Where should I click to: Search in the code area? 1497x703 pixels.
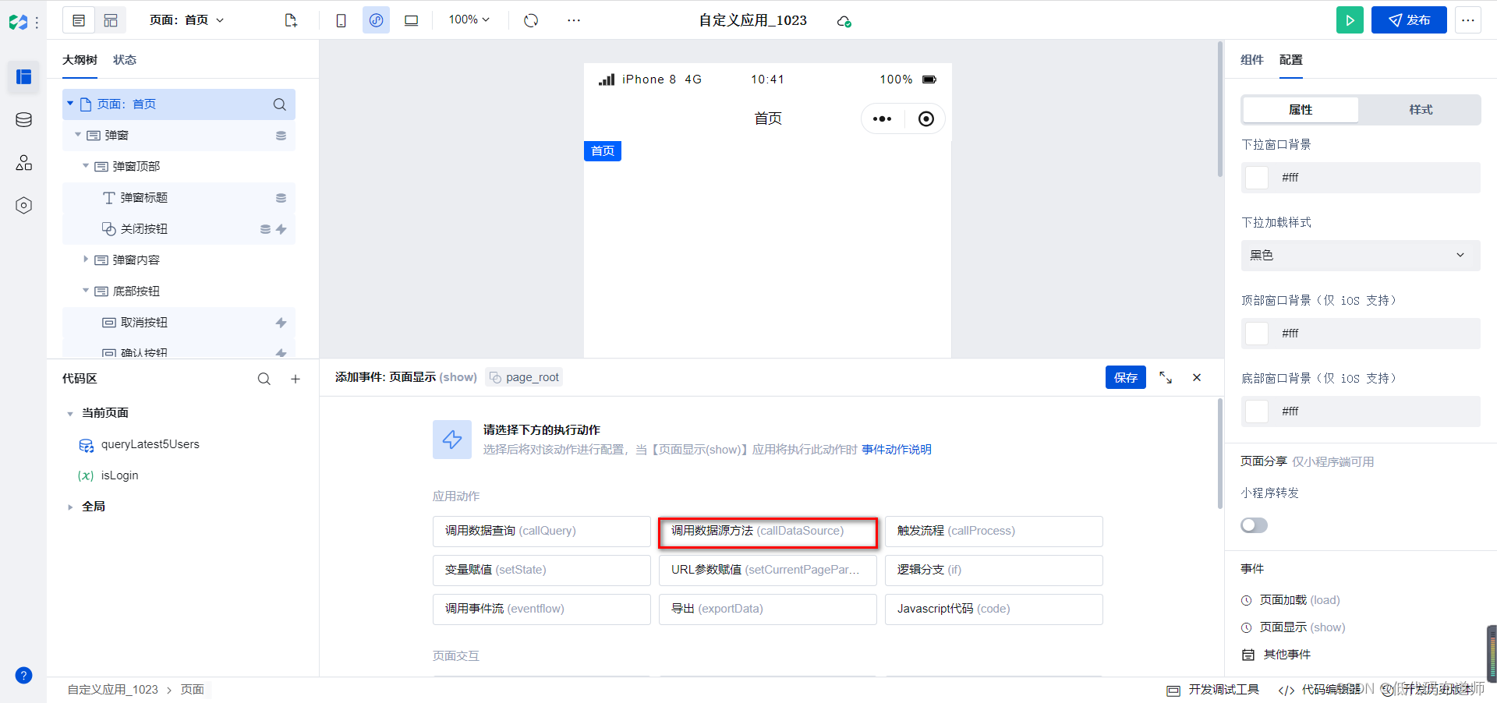264,379
